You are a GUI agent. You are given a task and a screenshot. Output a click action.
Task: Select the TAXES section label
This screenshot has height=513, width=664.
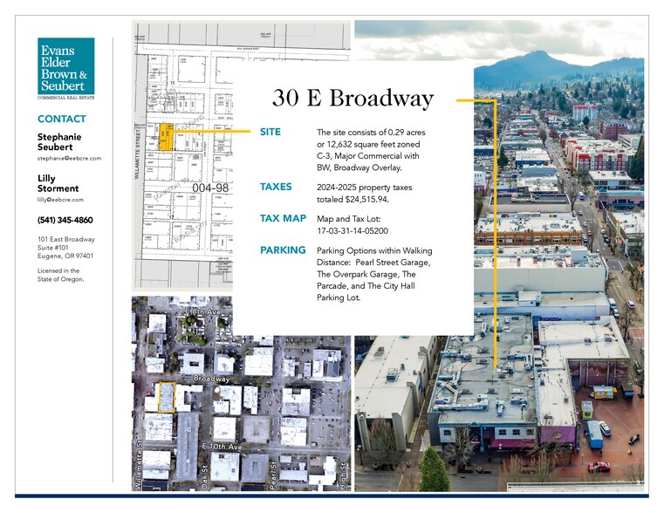(x=276, y=187)
